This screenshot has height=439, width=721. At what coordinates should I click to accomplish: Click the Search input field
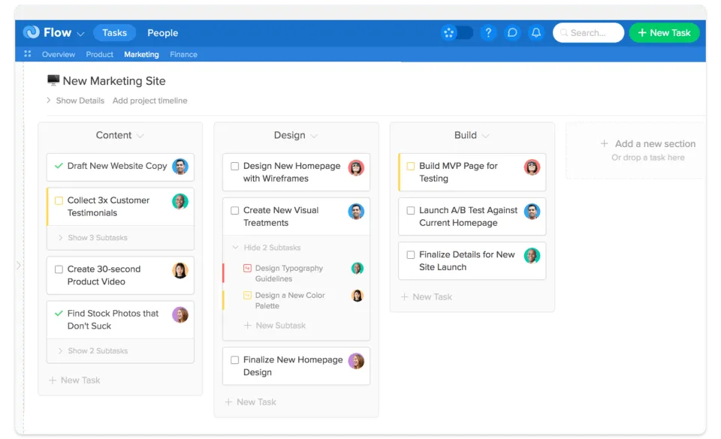(x=588, y=32)
